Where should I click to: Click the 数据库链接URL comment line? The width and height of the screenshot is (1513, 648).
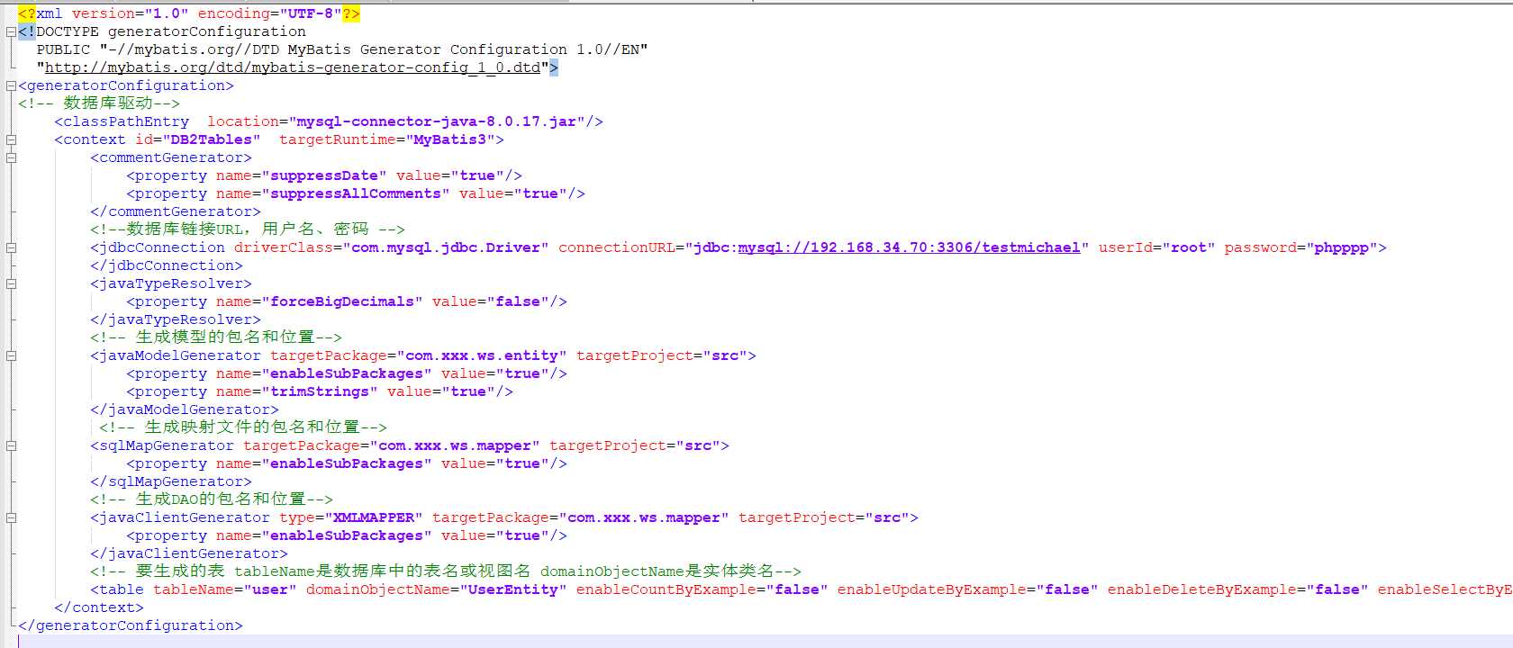(248, 229)
